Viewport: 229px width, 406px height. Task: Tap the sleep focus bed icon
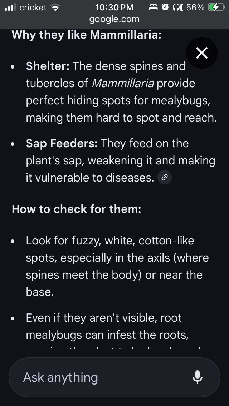click(154, 8)
